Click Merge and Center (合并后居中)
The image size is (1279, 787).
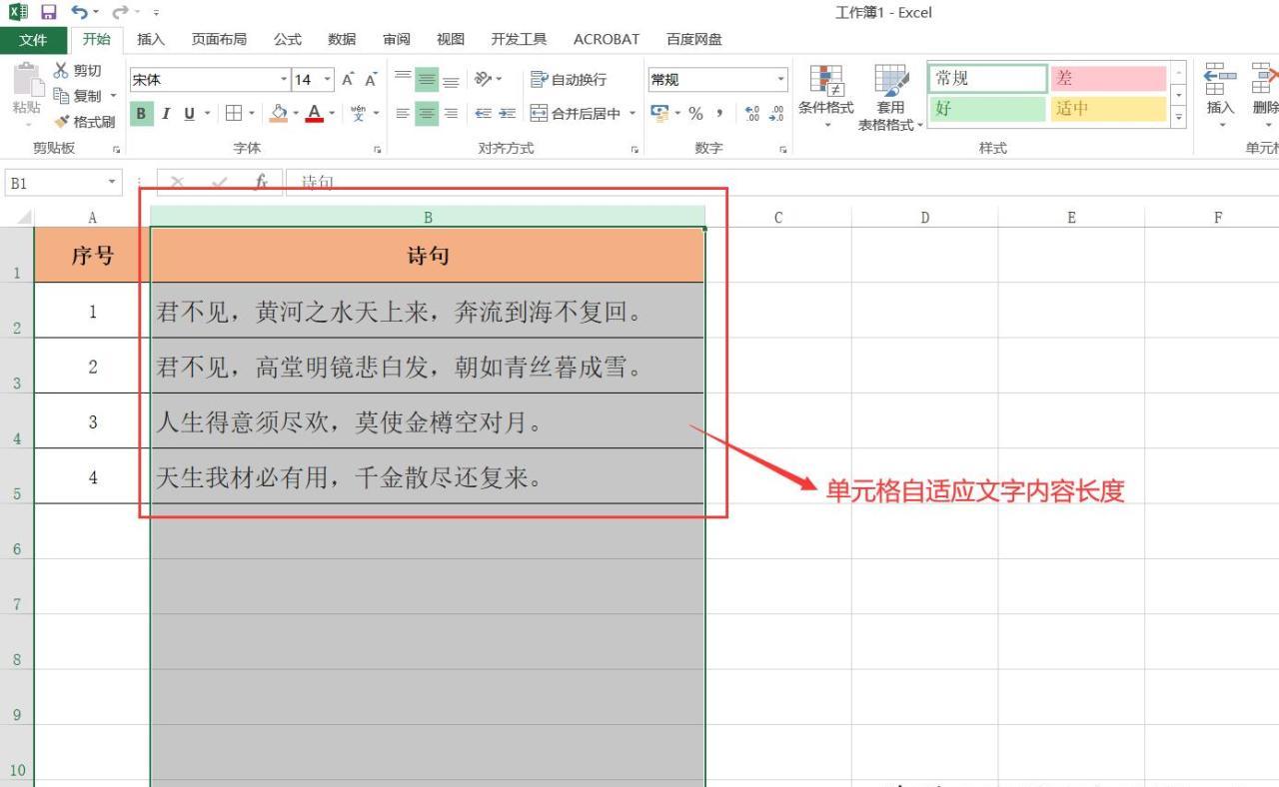click(575, 113)
